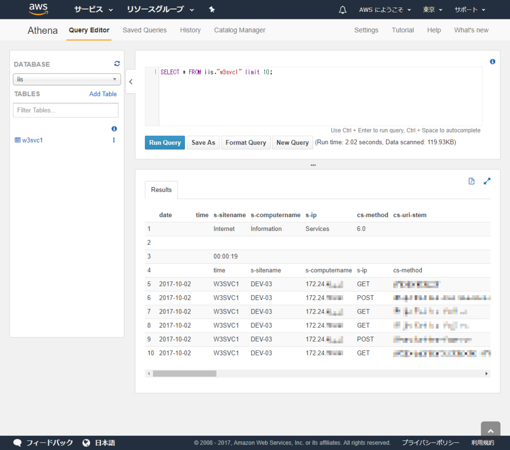Click the Filter Tables input field
Viewport: 510px width, 450px height.
tap(66, 110)
